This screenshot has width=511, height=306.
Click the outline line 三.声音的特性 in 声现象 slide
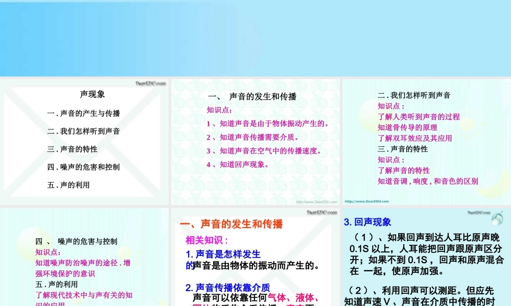[x=72, y=149]
